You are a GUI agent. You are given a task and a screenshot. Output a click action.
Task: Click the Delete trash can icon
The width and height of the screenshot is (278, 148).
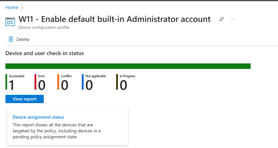pyautogui.click(x=11, y=39)
